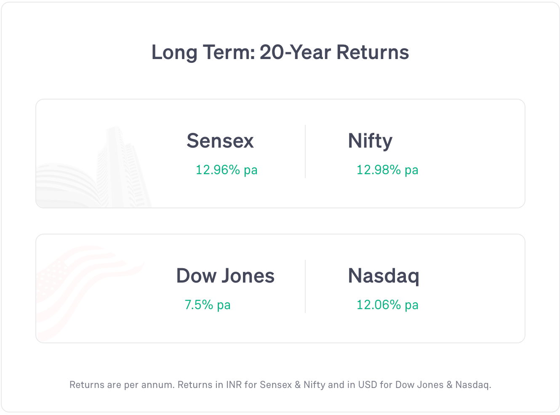Click the word 'Returns' in the heading
Viewport: 560px width, 415px height.
(x=373, y=53)
